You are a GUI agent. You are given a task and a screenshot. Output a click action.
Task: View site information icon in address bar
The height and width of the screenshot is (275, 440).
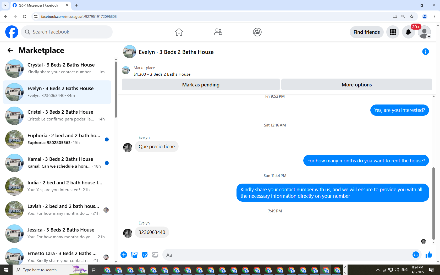(x=36, y=16)
